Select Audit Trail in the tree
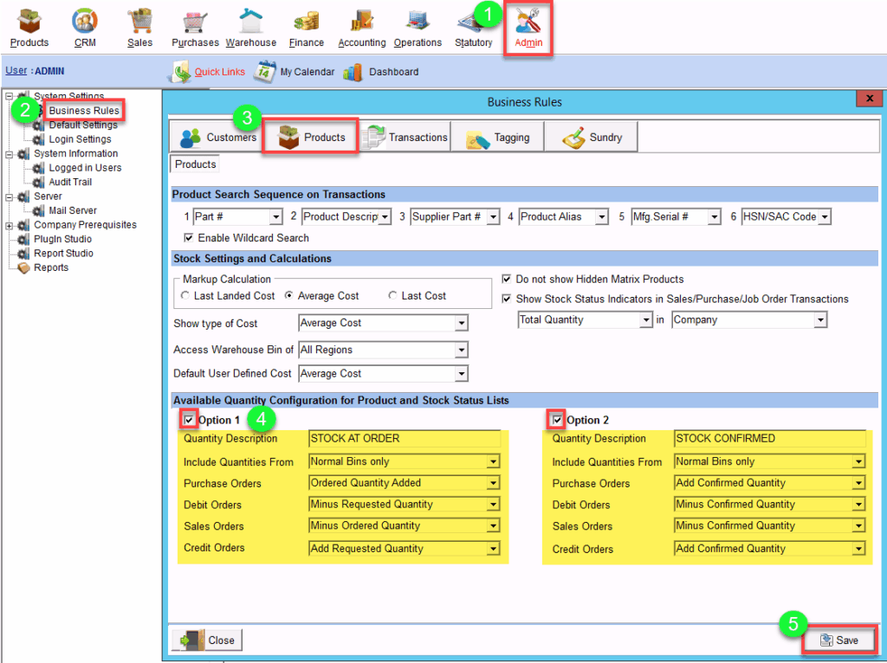 (70, 182)
